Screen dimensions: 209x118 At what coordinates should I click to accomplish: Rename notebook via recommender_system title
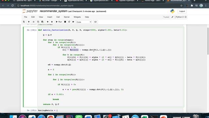coord(54,11)
